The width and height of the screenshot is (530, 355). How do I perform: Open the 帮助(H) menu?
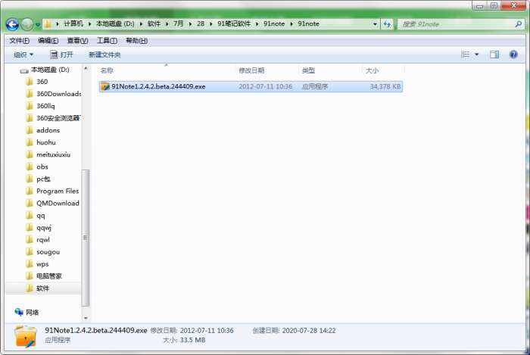coord(136,41)
